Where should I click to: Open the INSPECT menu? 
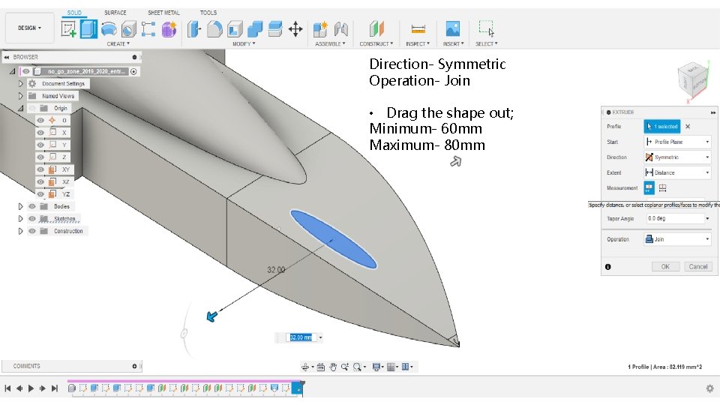click(418, 44)
